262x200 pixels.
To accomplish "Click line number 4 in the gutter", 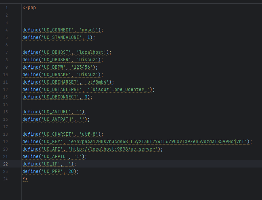I will pyautogui.click(x=6, y=30).
